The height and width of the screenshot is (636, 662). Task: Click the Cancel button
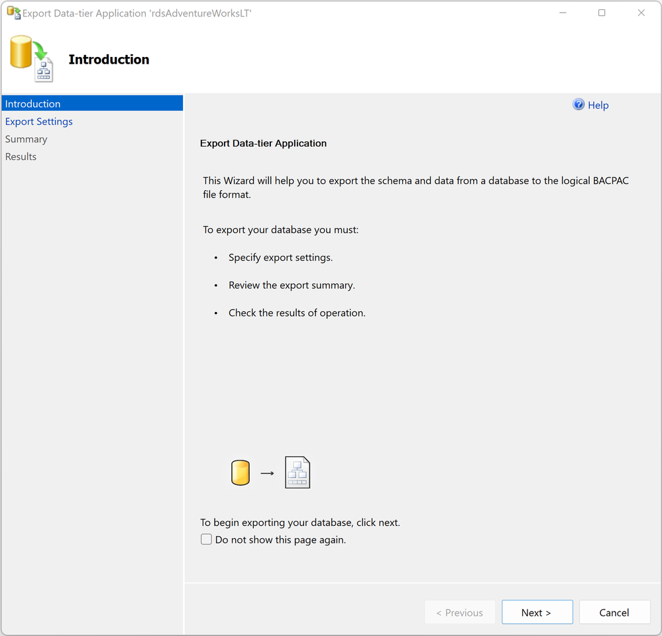[614, 612]
